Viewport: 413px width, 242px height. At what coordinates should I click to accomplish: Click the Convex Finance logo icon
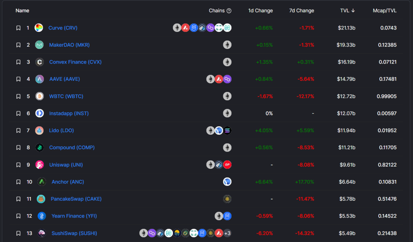(x=39, y=62)
